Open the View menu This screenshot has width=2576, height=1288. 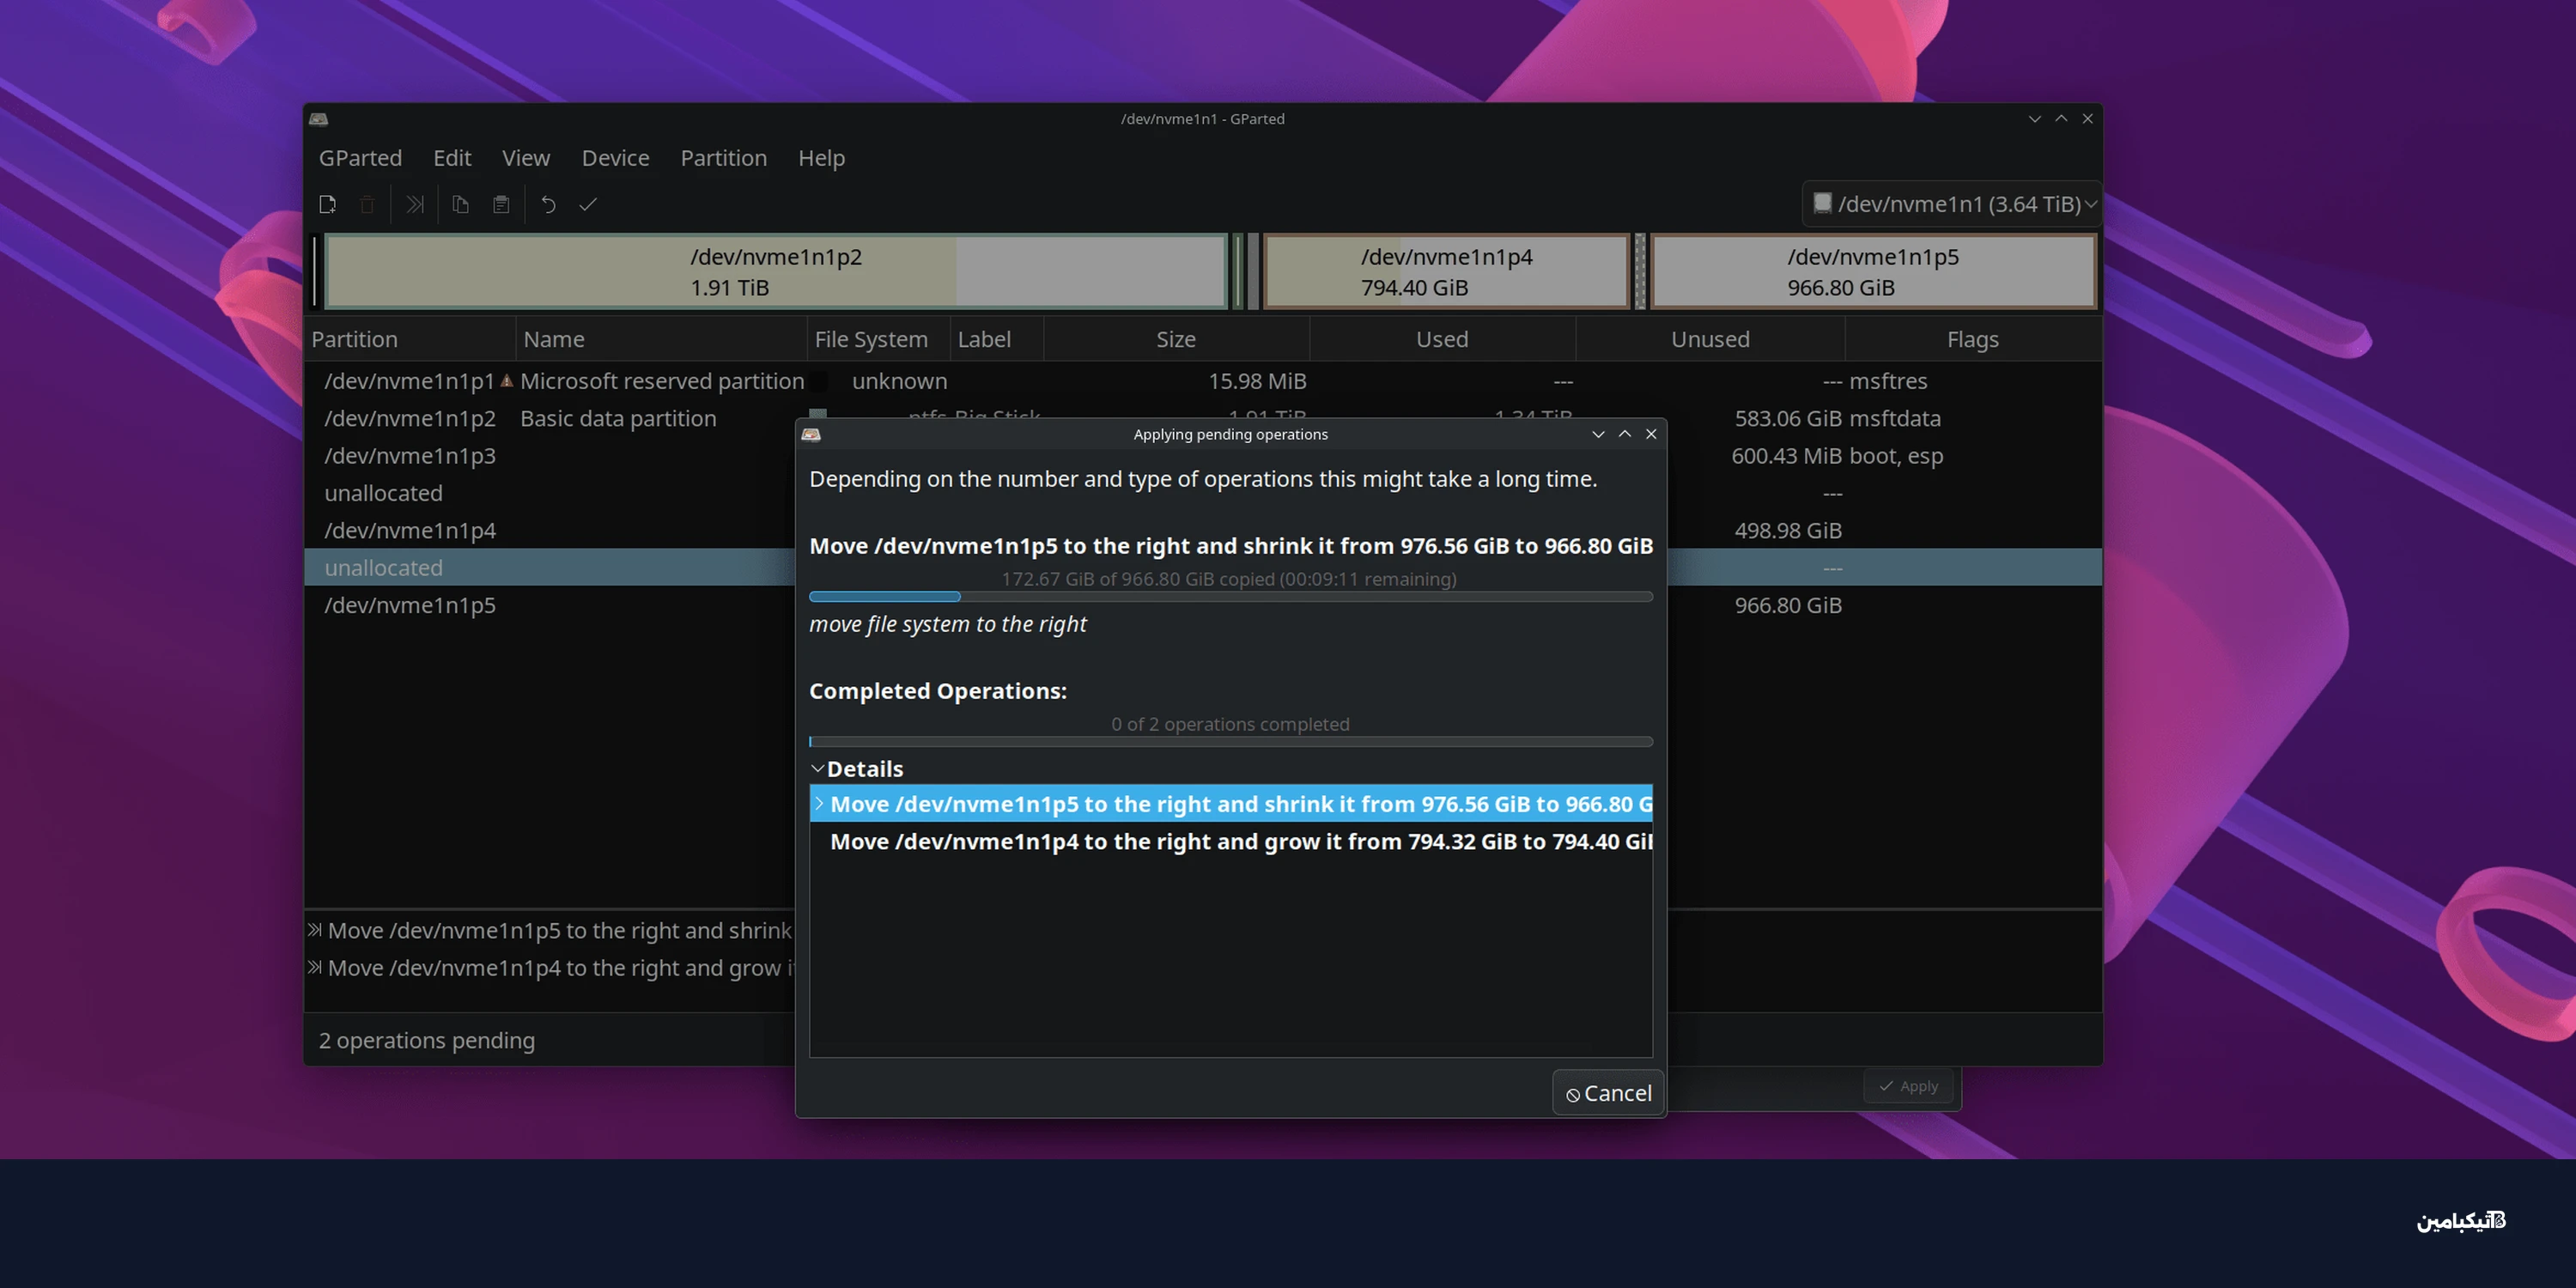526,158
